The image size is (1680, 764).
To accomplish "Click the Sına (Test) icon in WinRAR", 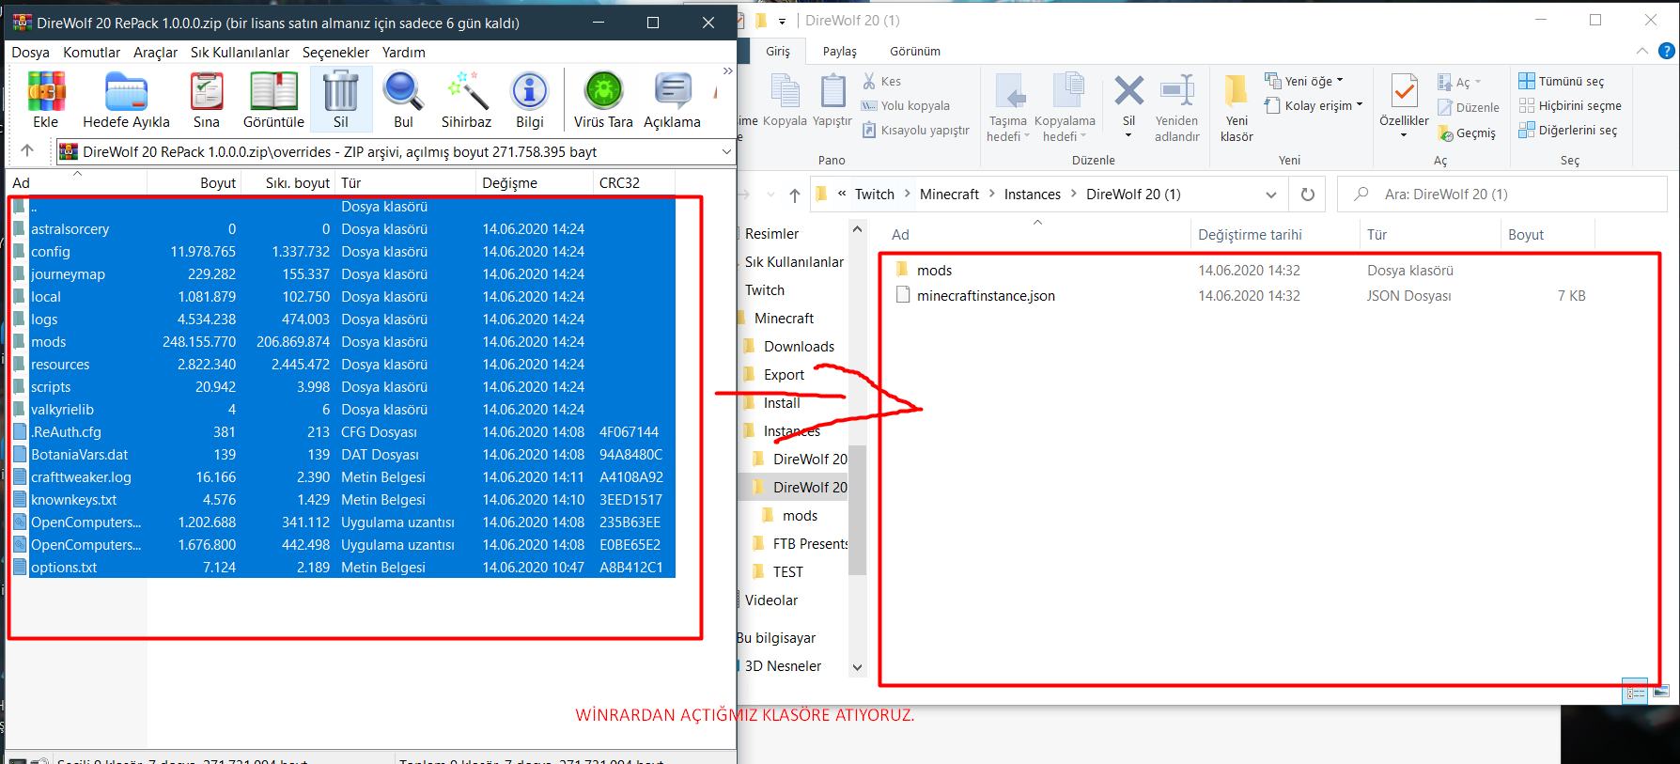I will [x=207, y=100].
